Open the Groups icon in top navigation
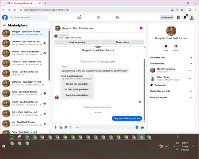The image size is (199, 159). coord(117,17)
